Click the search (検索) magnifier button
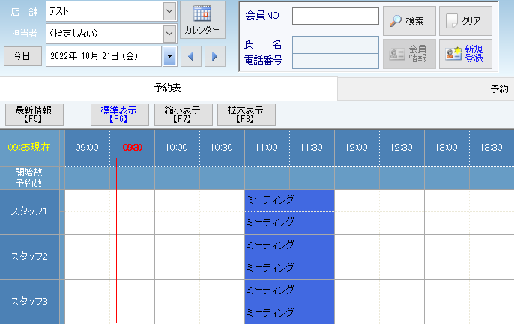514x324 pixels. click(408, 21)
